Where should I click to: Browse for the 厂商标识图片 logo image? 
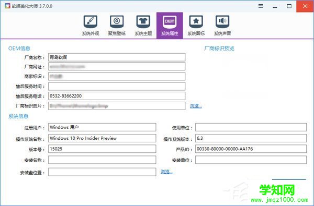pyautogui.click(x=196, y=106)
